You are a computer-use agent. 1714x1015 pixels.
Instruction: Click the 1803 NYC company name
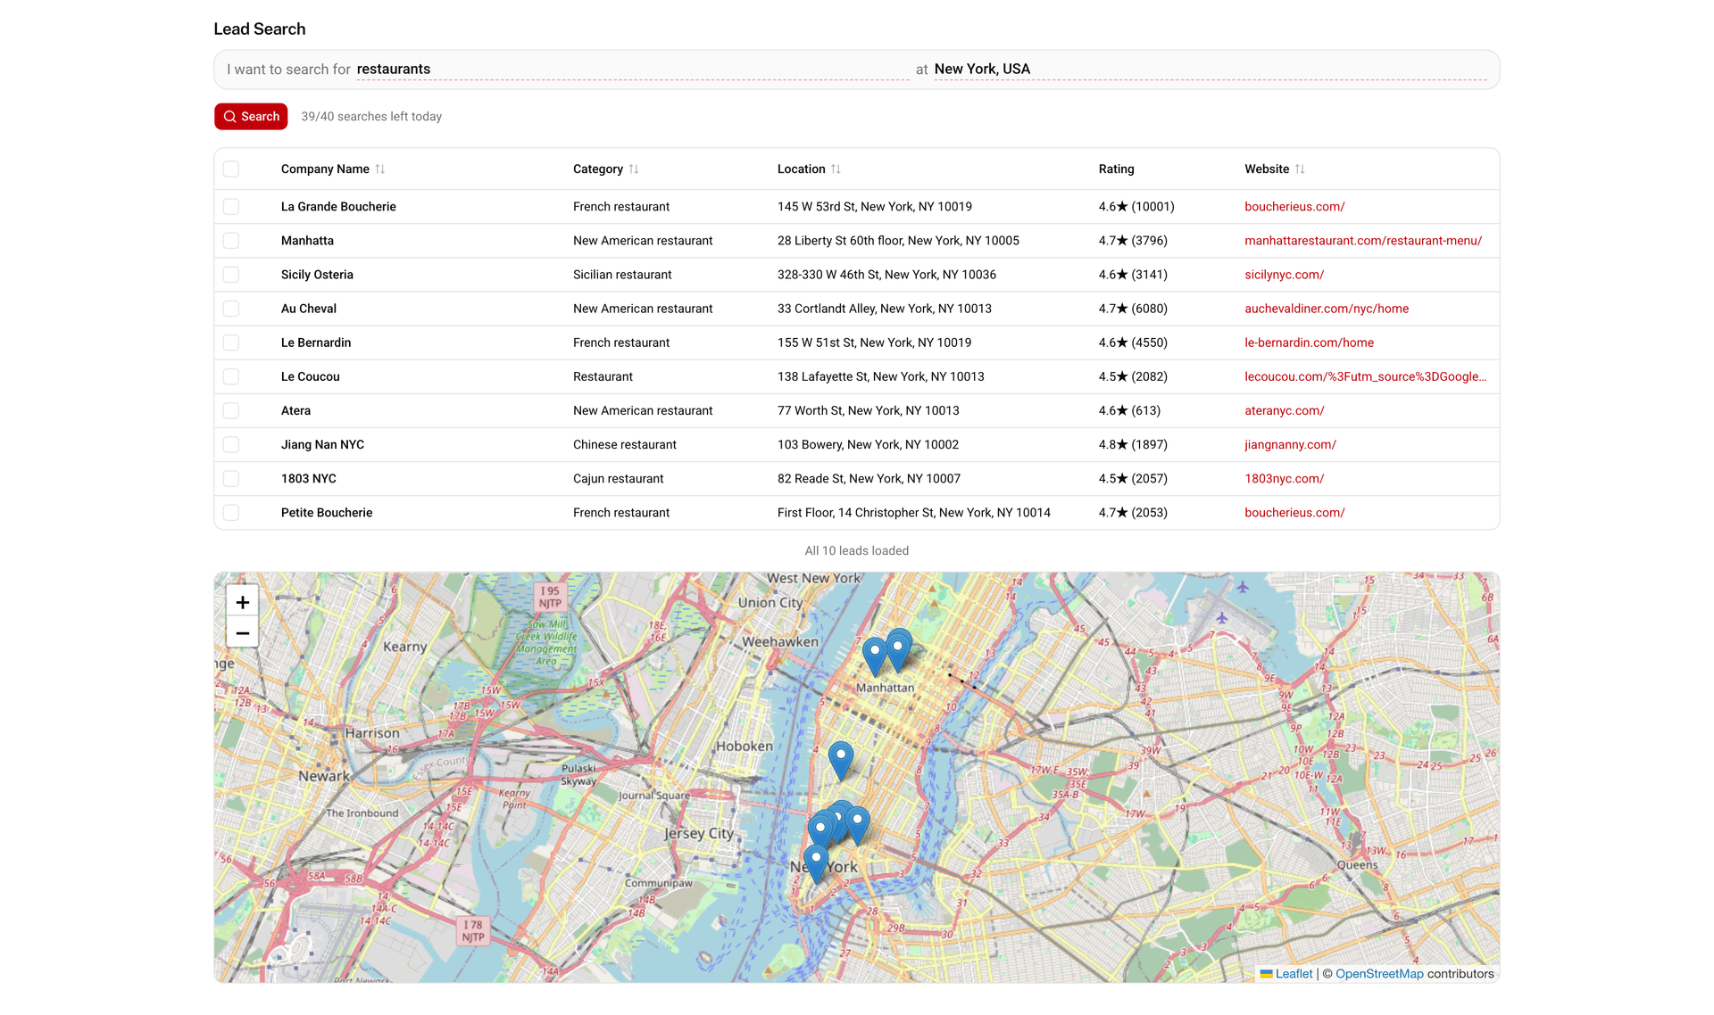pos(309,478)
